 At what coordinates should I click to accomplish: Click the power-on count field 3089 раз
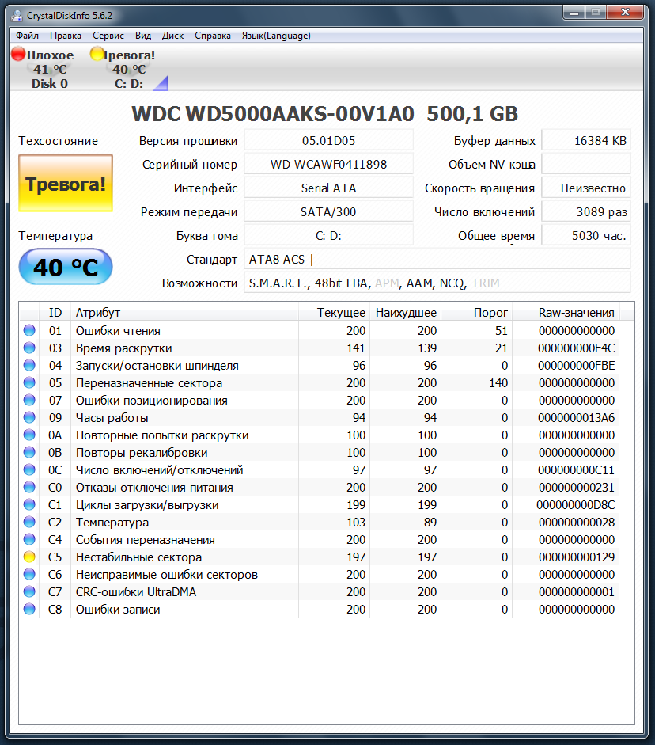point(586,212)
